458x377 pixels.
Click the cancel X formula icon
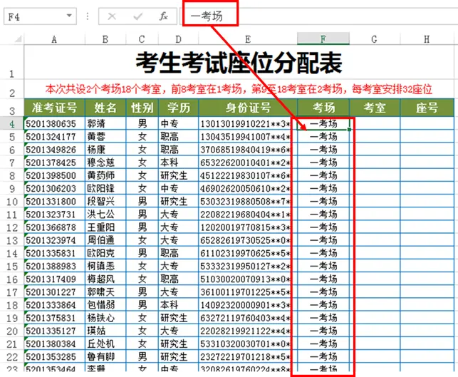pos(112,16)
